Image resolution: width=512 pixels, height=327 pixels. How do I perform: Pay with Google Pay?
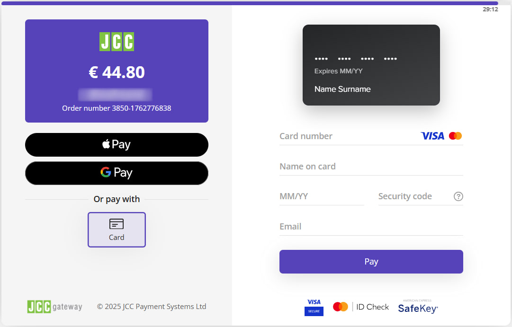point(117,173)
